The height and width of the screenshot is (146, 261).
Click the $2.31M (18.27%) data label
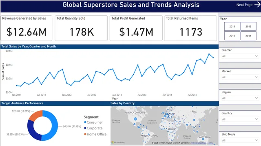point(21,112)
